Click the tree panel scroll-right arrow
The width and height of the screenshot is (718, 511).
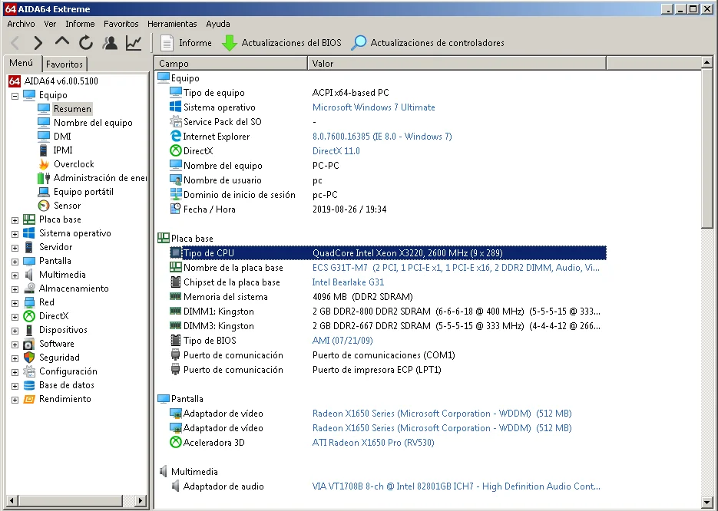coord(141,500)
